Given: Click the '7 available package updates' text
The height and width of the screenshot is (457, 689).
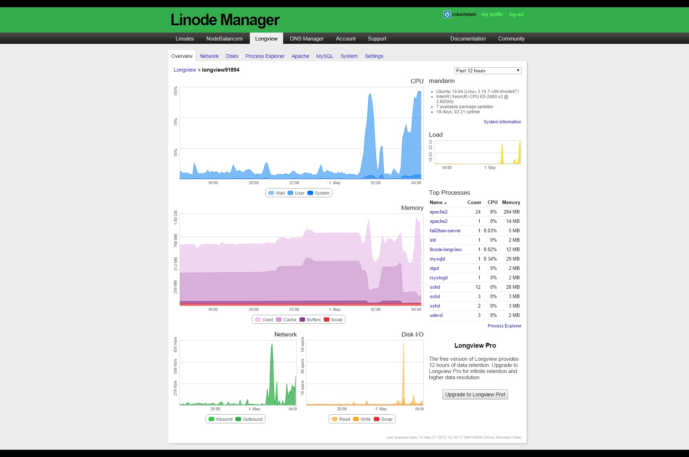Looking at the screenshot, I should point(465,107).
